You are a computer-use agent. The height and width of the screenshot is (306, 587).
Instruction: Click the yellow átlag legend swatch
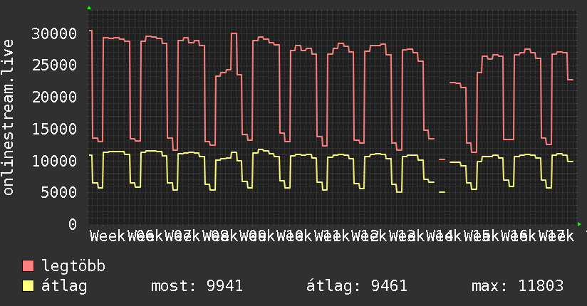28,286
